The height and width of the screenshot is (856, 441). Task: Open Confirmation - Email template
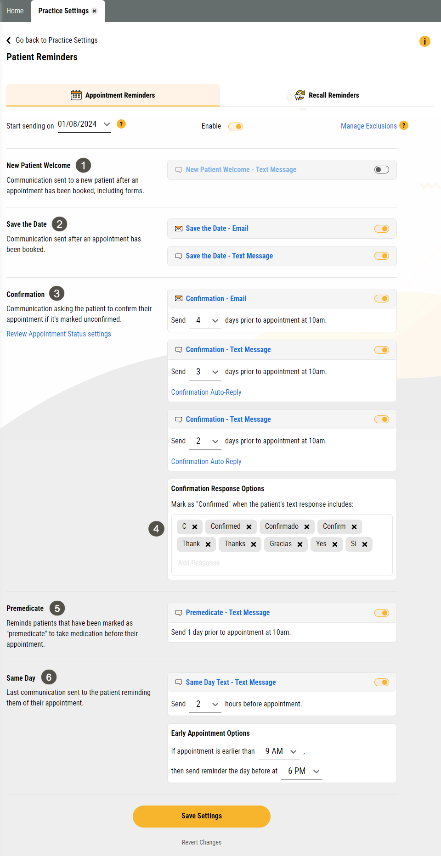click(x=216, y=299)
